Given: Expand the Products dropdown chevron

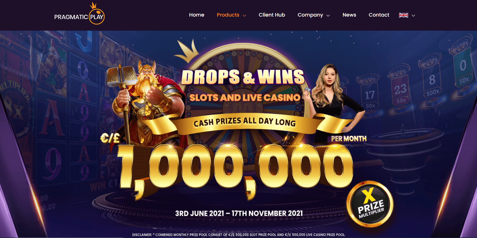Looking at the screenshot, I should 244,16.
